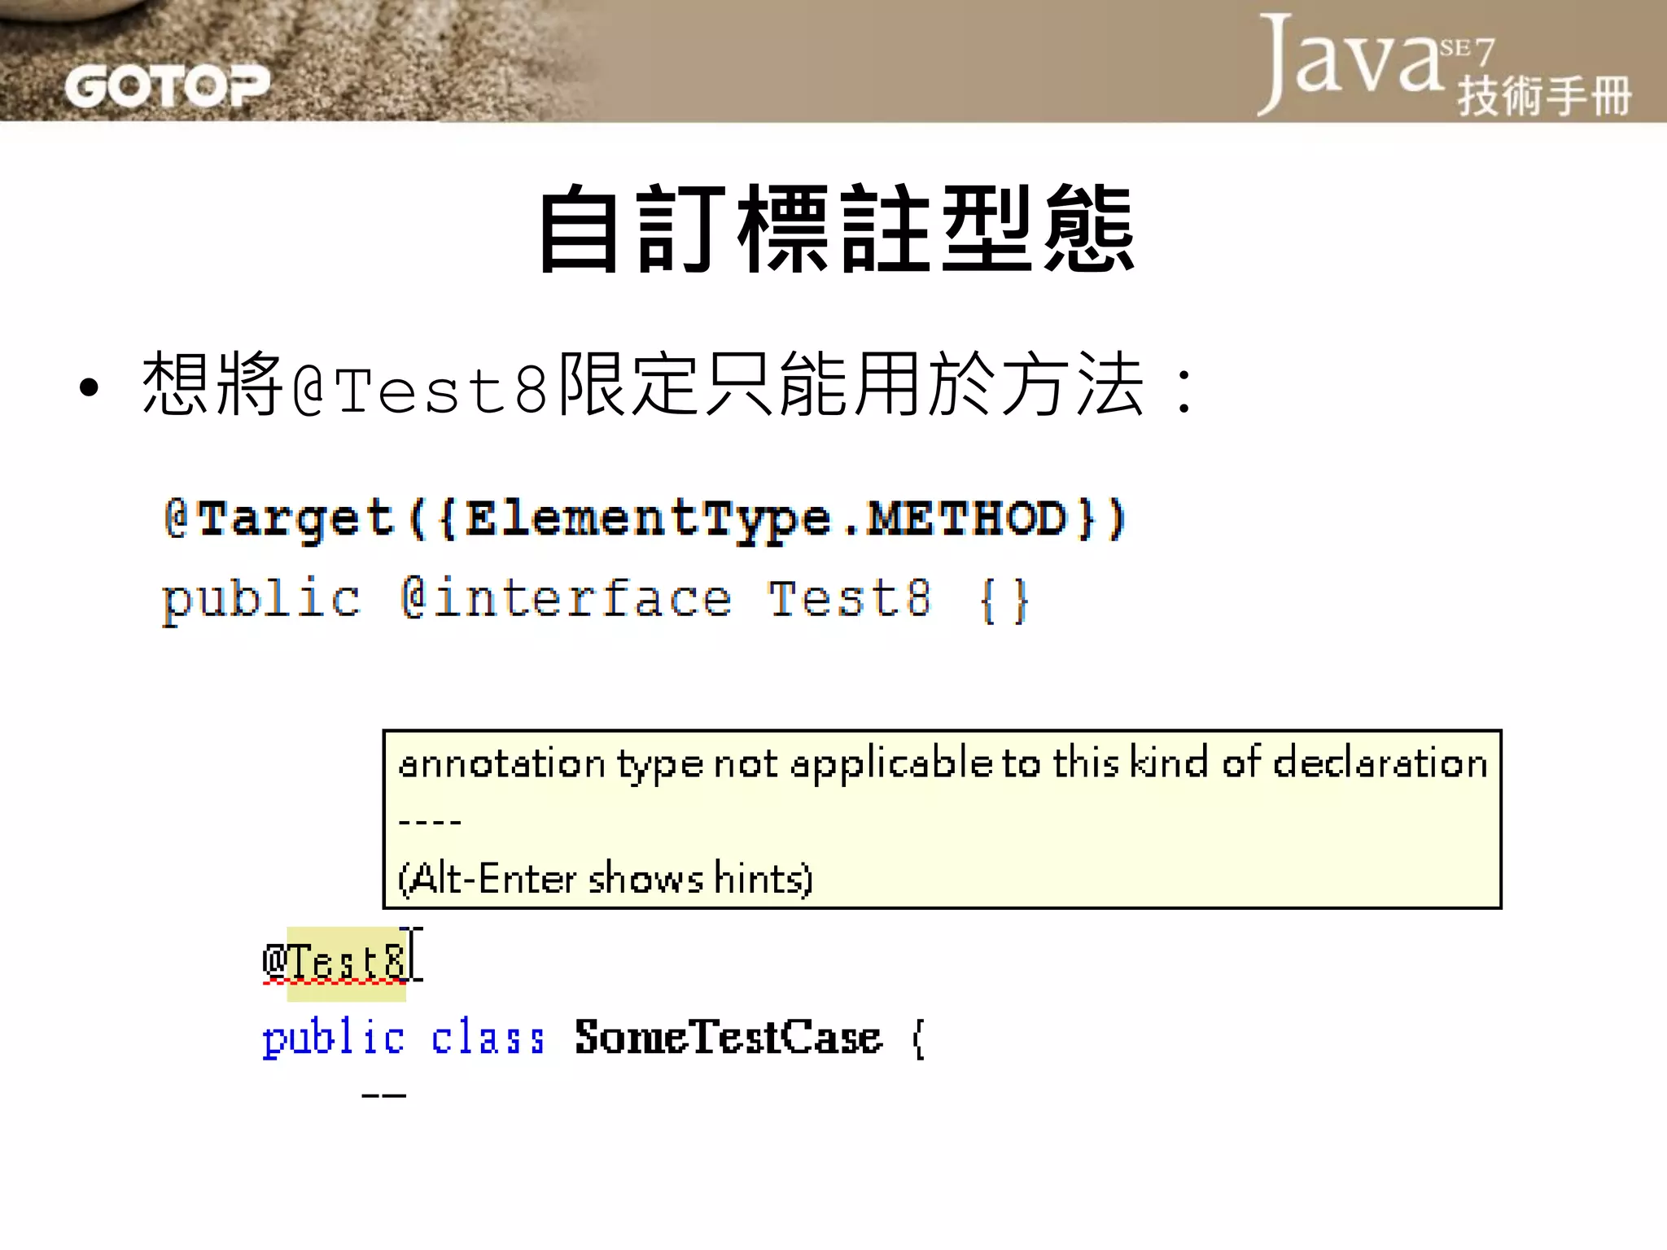Click the empty braces after Test8
This screenshot has width=1667, height=1250.
coord(1004,601)
